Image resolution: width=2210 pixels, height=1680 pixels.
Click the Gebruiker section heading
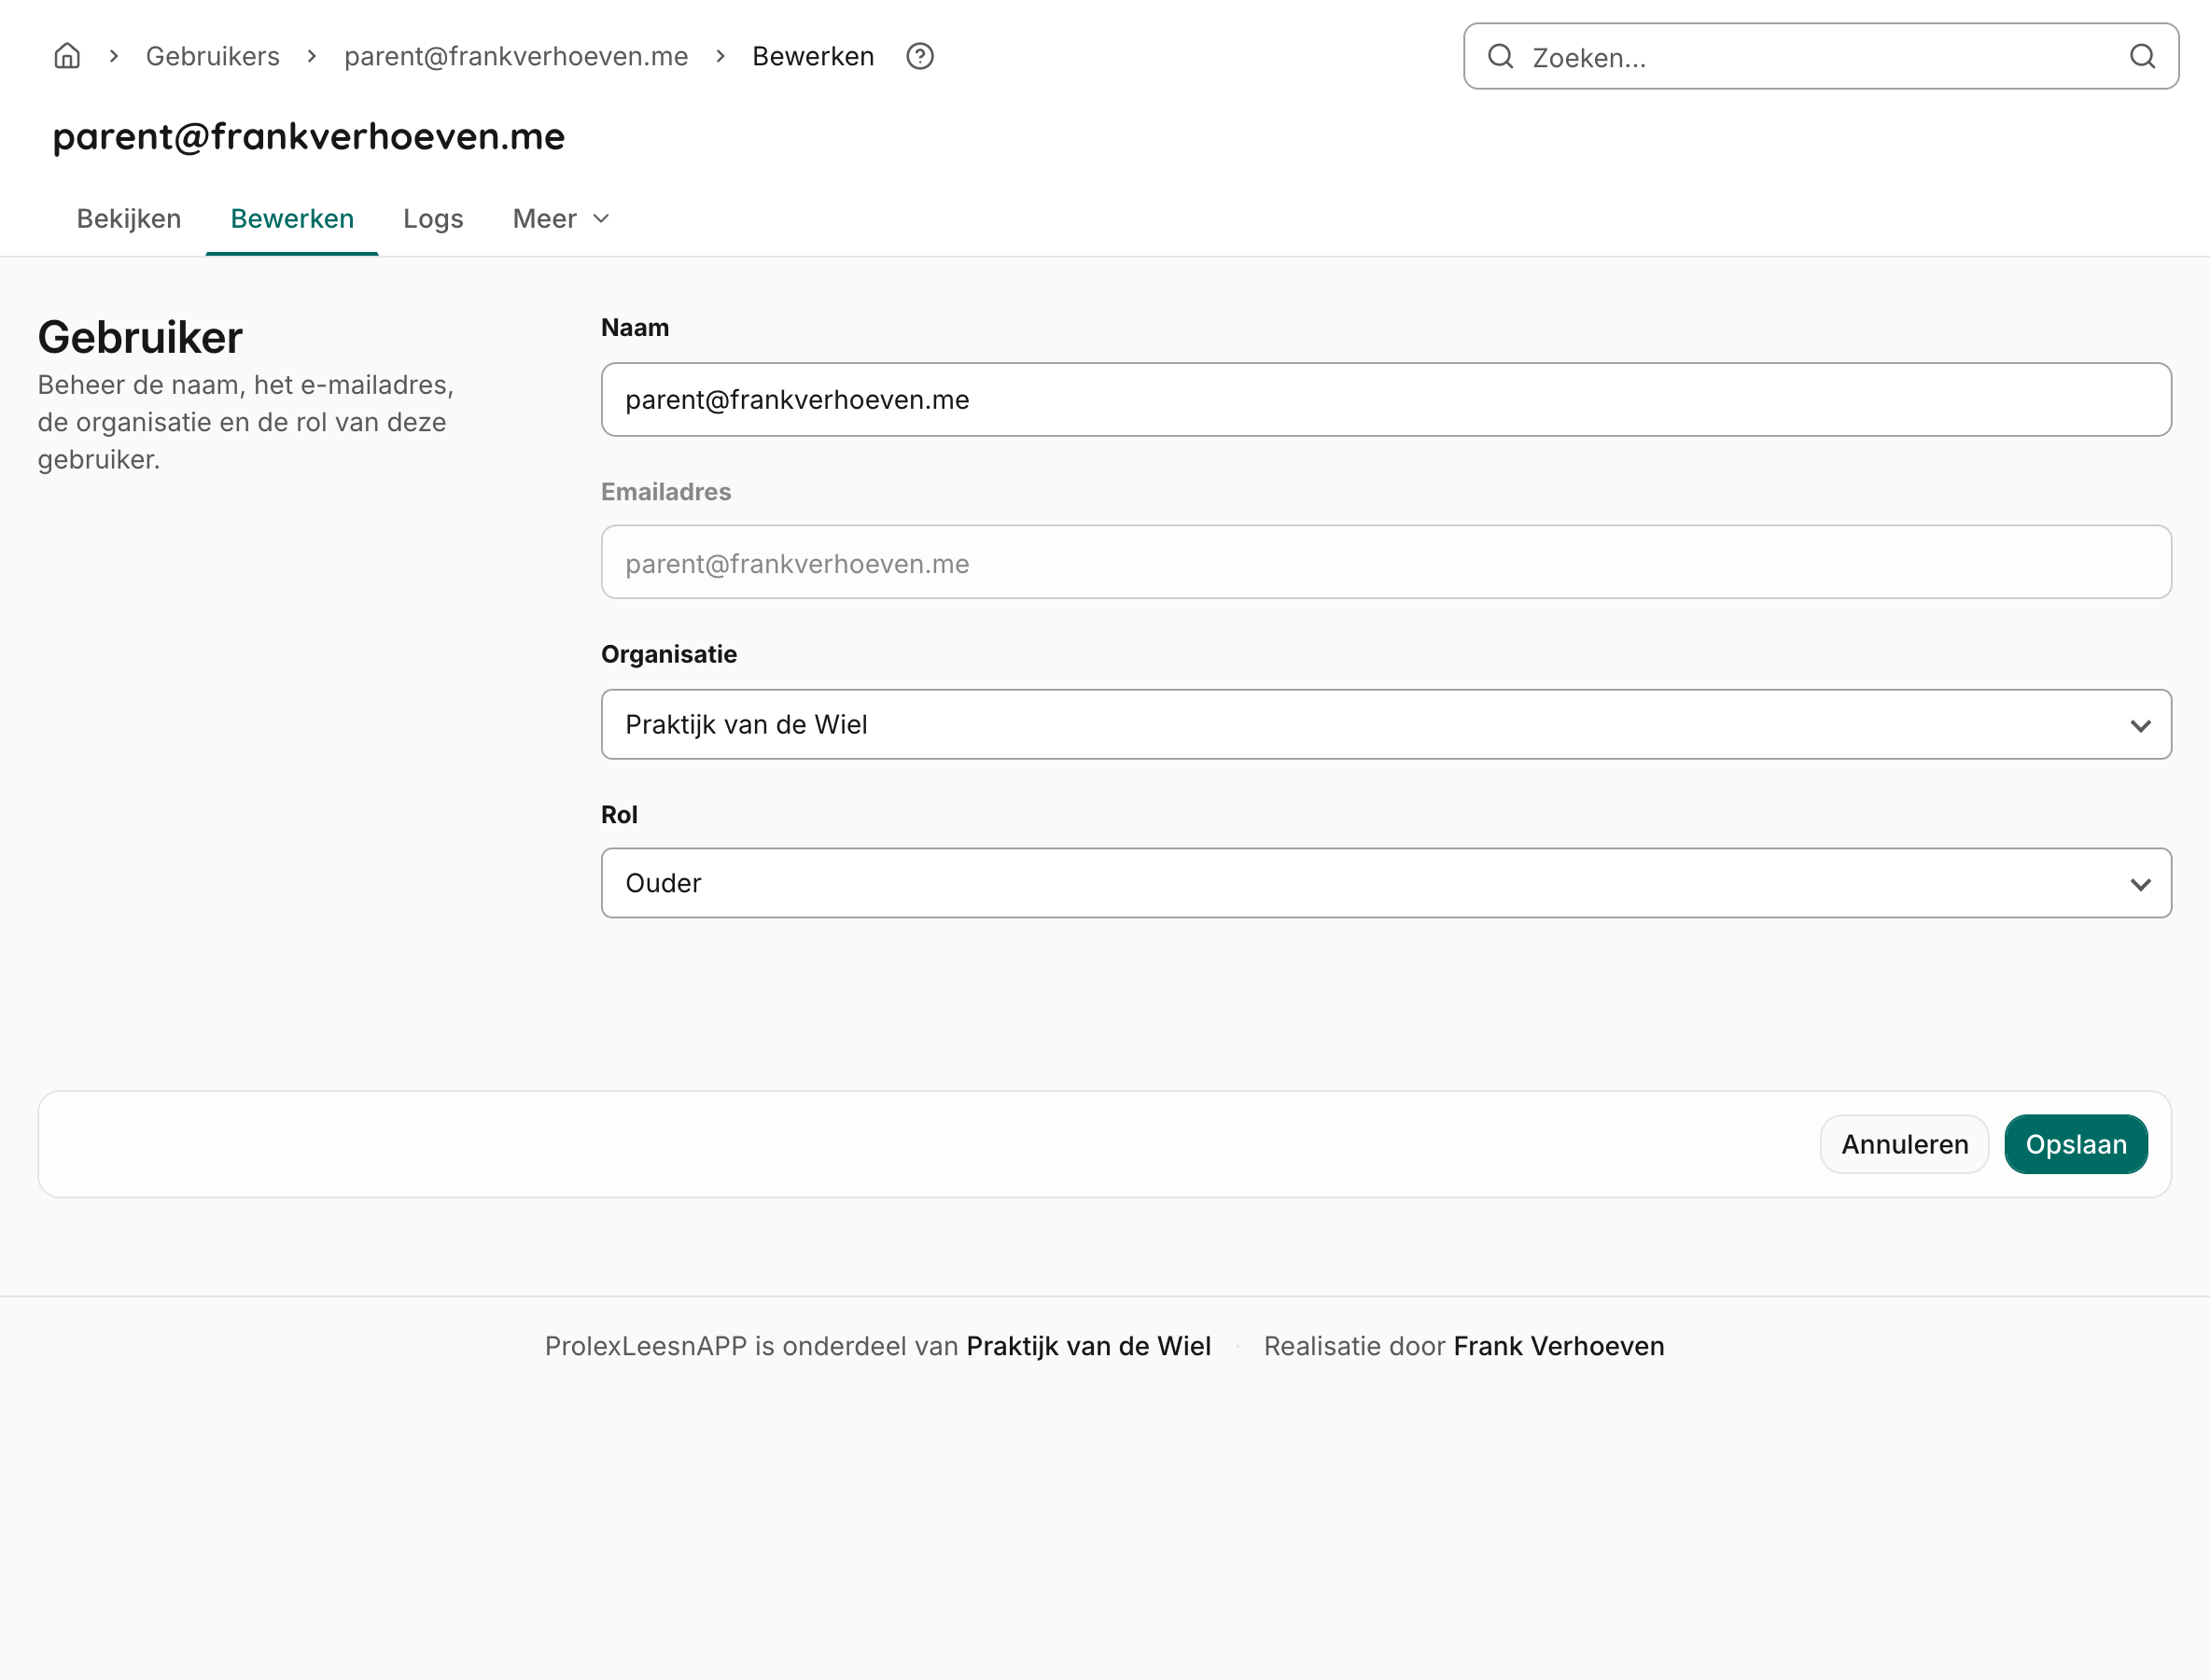pos(140,337)
